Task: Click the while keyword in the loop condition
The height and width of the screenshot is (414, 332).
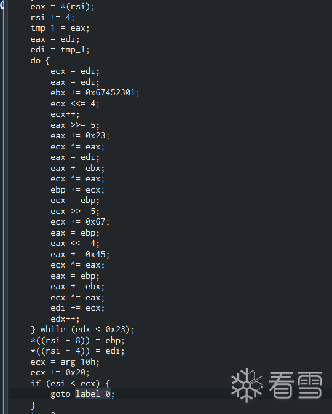Action: click(53, 330)
